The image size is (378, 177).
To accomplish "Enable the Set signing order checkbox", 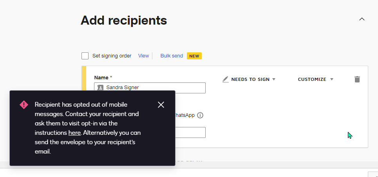I will coord(85,56).
